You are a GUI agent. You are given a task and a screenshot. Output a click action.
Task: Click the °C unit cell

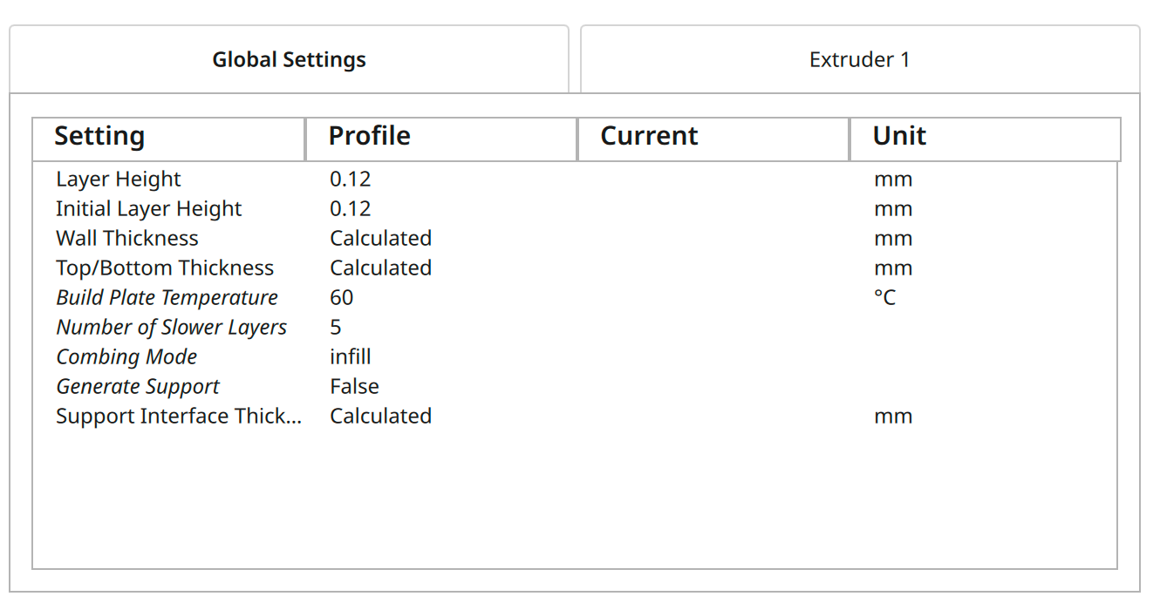tap(884, 298)
